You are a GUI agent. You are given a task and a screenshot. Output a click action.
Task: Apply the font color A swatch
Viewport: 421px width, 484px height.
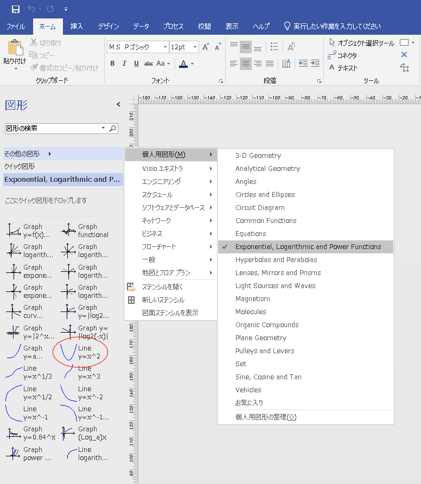tap(183, 64)
